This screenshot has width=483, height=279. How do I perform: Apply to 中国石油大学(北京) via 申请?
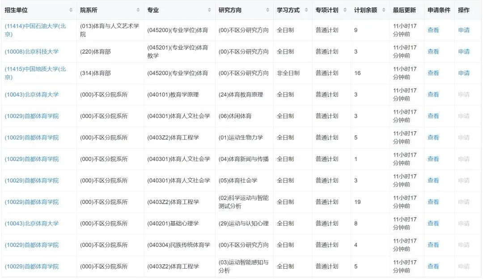coord(464,30)
